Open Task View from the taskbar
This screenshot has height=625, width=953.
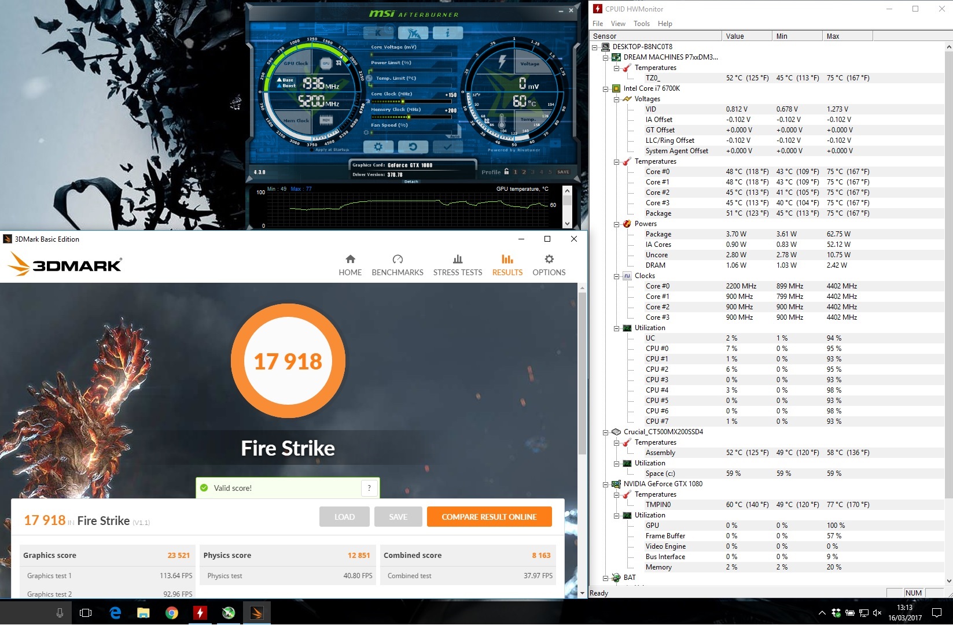(86, 612)
